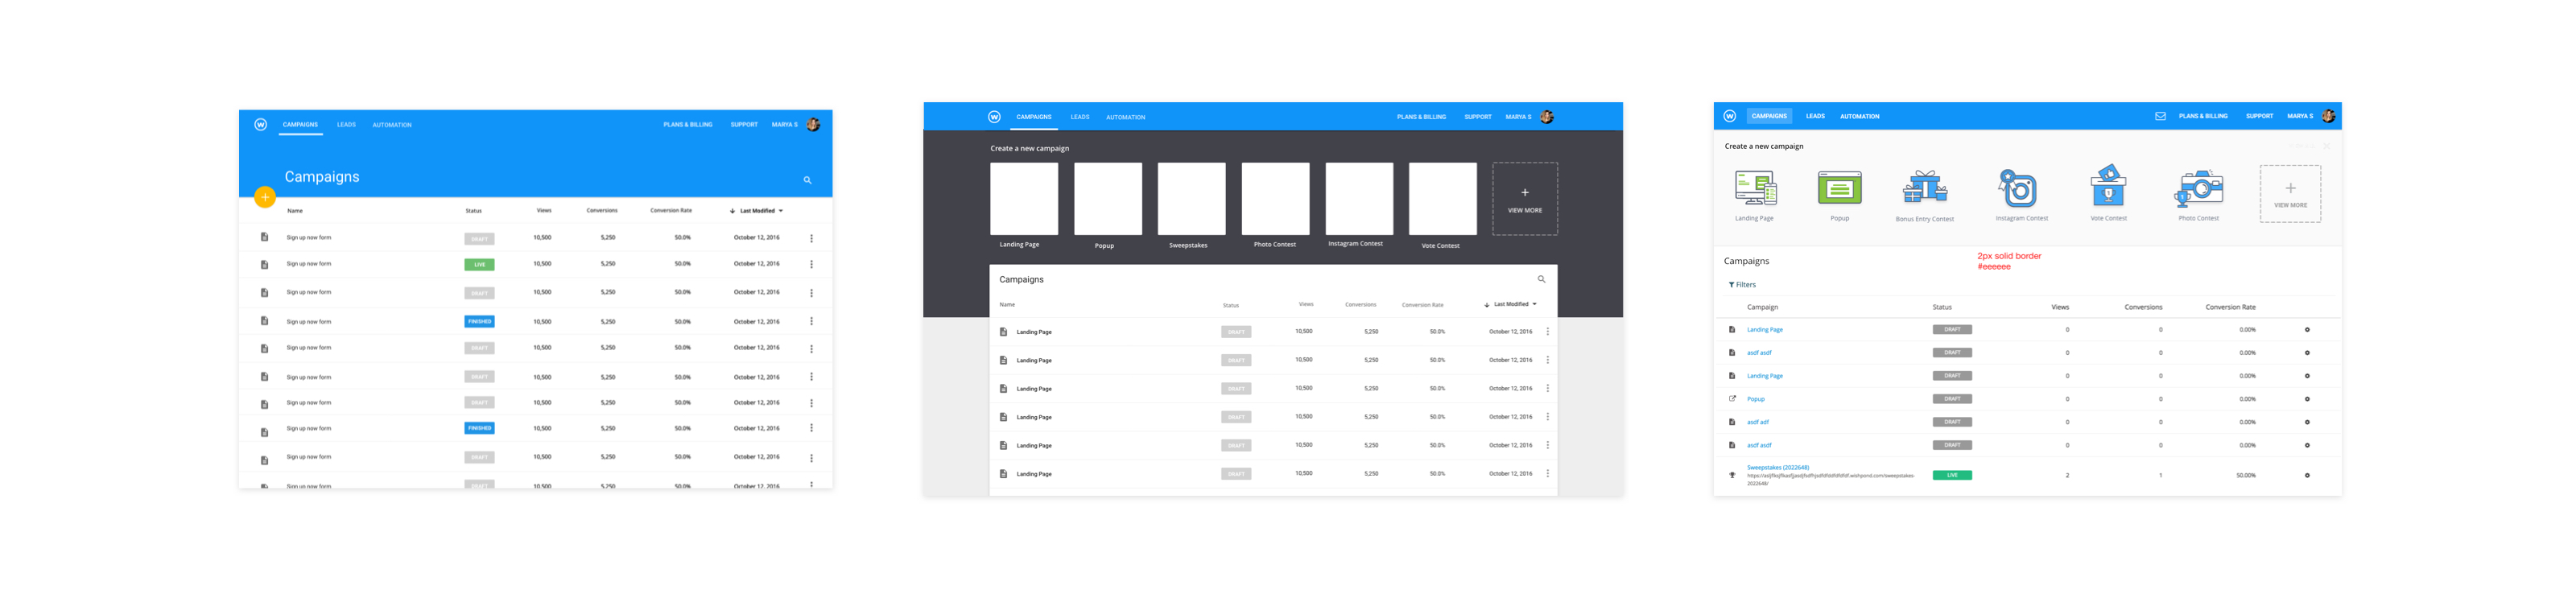The image size is (2576, 598).
Task: Close the Create a new campaign panel
Action: tap(2327, 146)
